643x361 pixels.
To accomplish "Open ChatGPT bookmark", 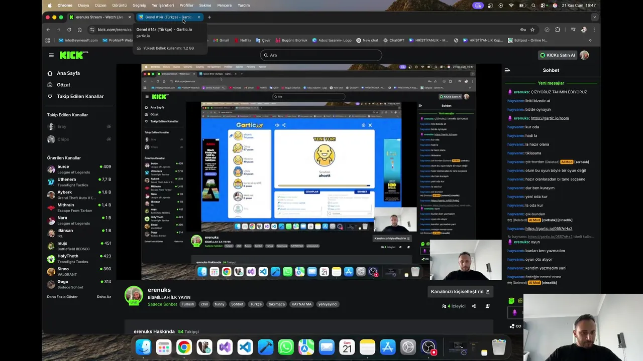I will [393, 40].
